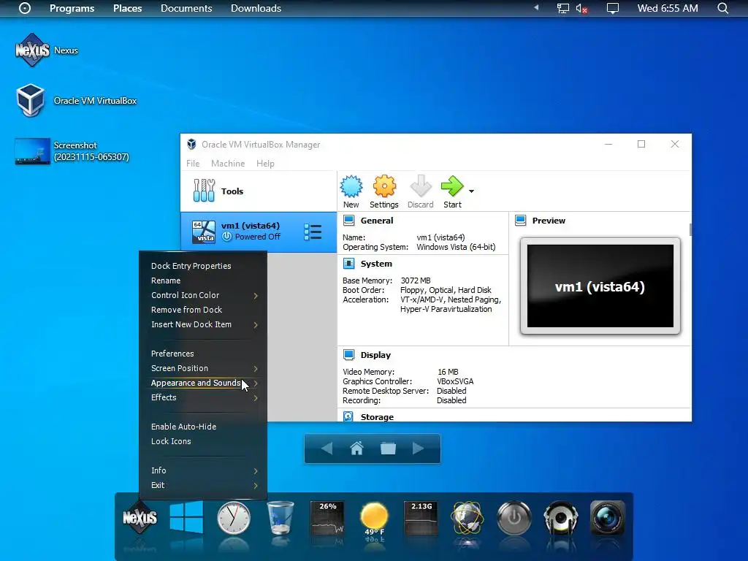Expand Exit submenu
The width and height of the screenshot is (748, 561).
pos(203,485)
